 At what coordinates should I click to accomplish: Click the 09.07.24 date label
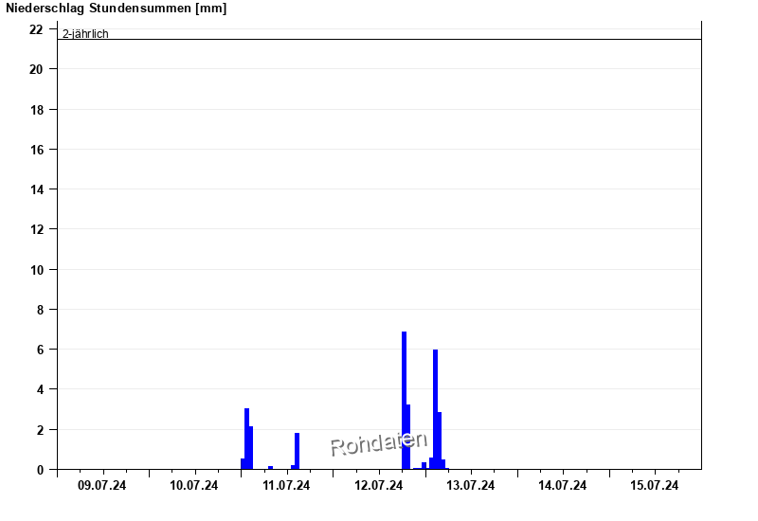pyautogui.click(x=101, y=486)
